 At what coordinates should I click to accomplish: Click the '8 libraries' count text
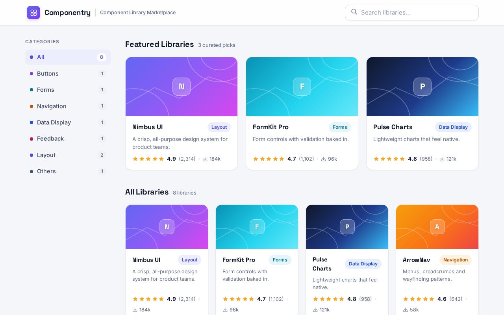pos(185,193)
